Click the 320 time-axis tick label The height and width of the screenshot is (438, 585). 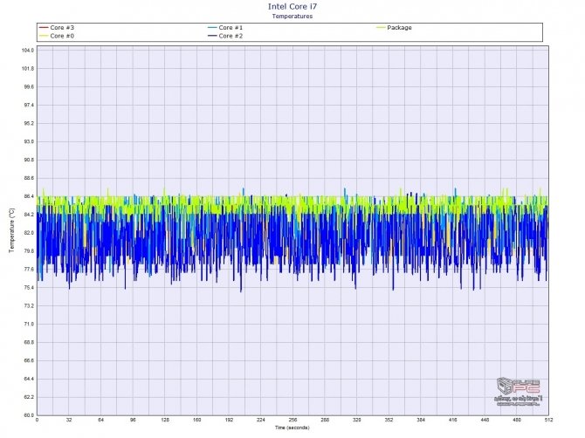point(357,420)
